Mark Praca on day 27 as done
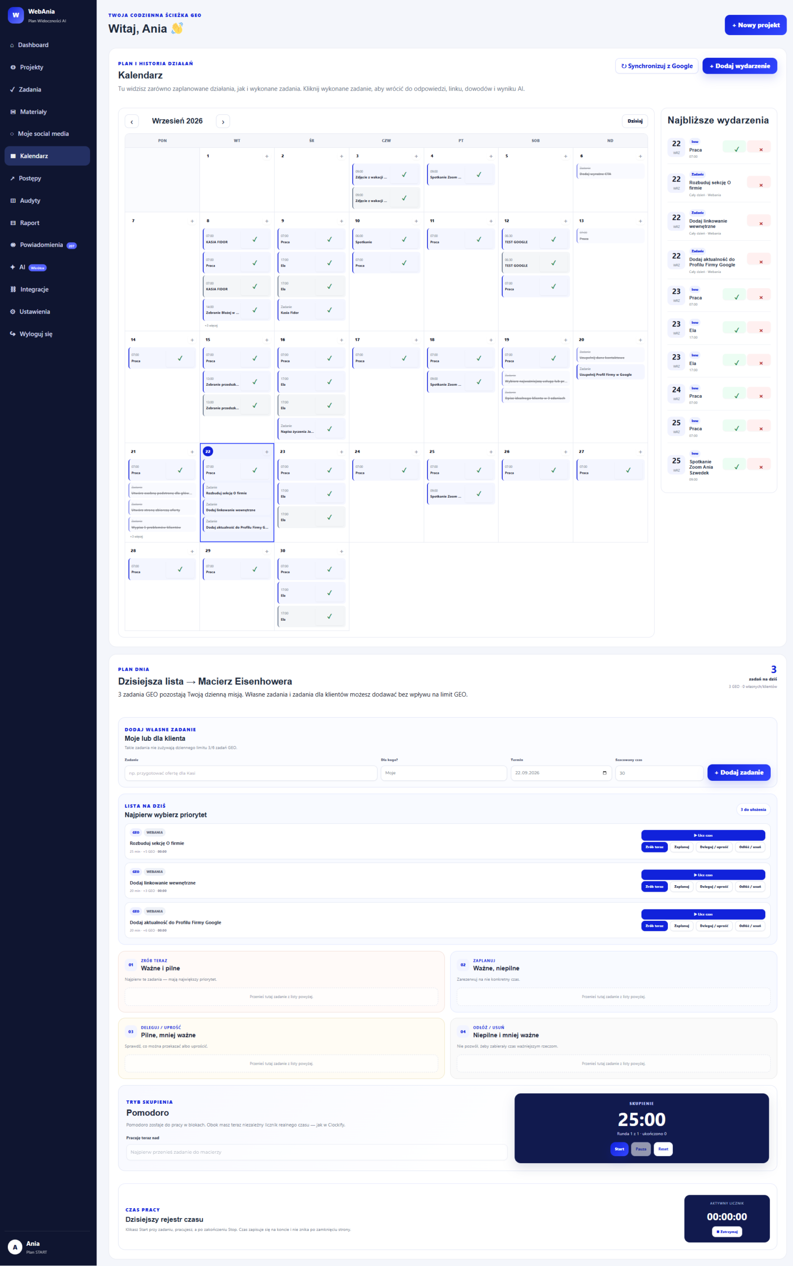 [x=628, y=470]
